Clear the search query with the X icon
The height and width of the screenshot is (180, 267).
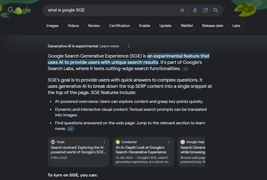182,10
